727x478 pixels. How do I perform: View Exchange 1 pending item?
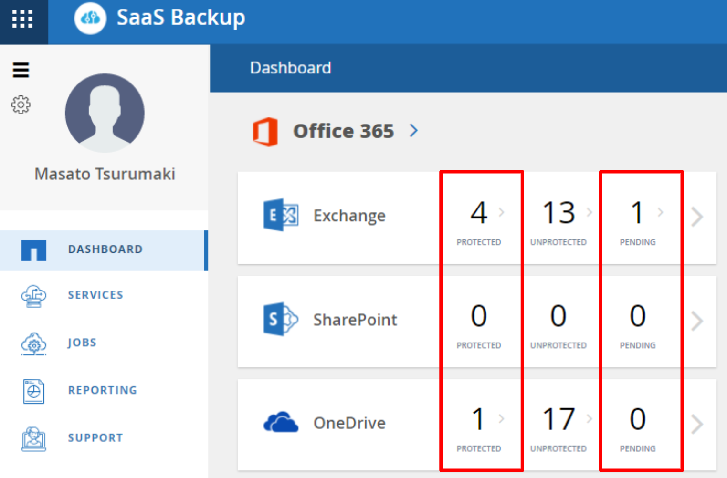pos(637,213)
